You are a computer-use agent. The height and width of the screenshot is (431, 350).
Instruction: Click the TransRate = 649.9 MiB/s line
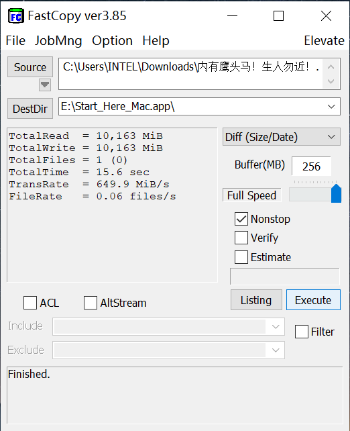[89, 184]
